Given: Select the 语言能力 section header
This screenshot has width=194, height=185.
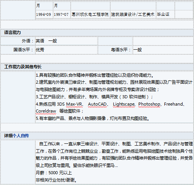Looking at the screenshot, I should [12, 32].
